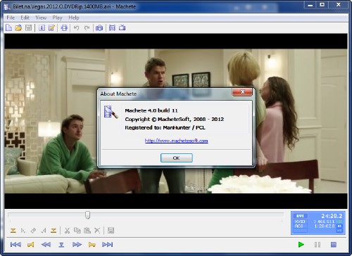This screenshot has width=352, height=256.
Task: Jump to the end of the video
Action: point(108,245)
